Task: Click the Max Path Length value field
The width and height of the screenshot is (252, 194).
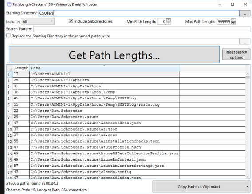Action: [x=224, y=22]
